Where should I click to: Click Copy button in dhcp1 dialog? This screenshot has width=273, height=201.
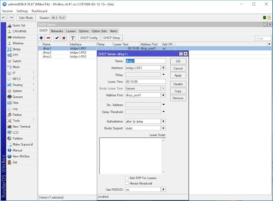pos(178,91)
